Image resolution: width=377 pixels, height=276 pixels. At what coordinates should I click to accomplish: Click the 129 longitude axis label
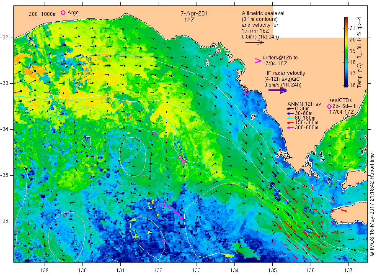pos(44,271)
